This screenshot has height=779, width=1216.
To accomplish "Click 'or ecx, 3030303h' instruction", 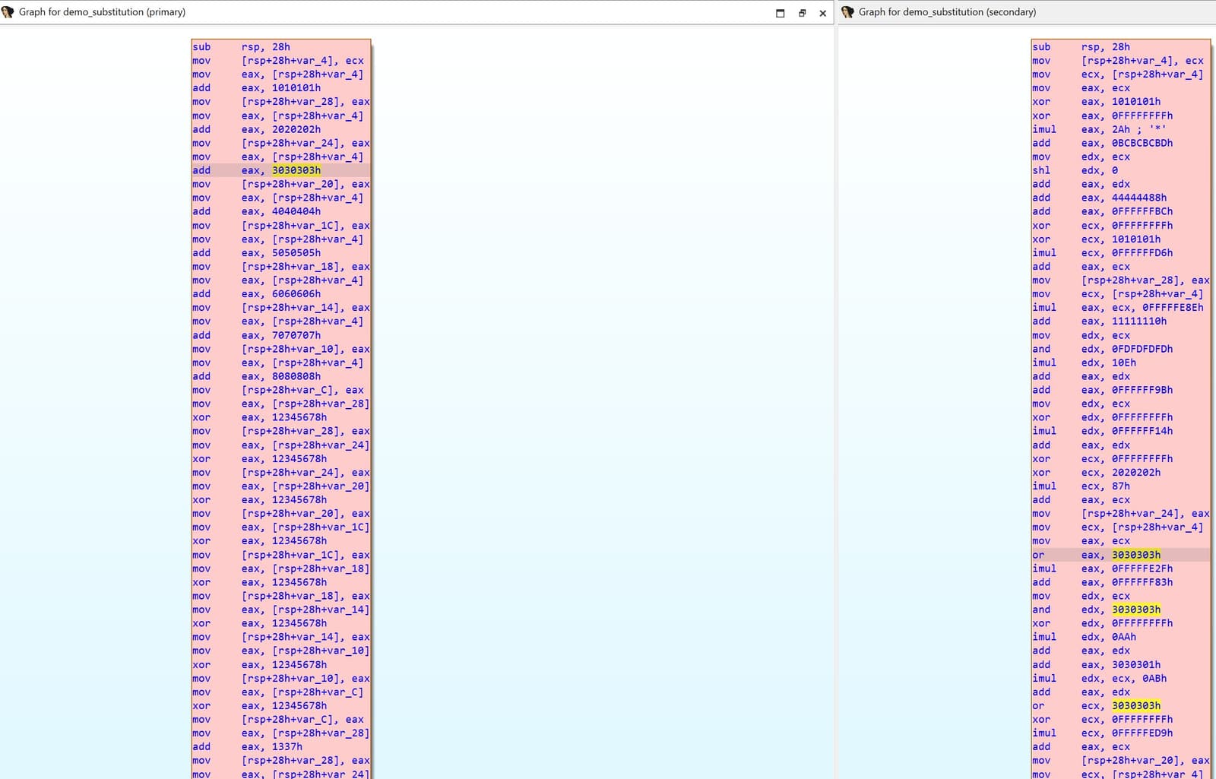I will pyautogui.click(x=1097, y=706).
